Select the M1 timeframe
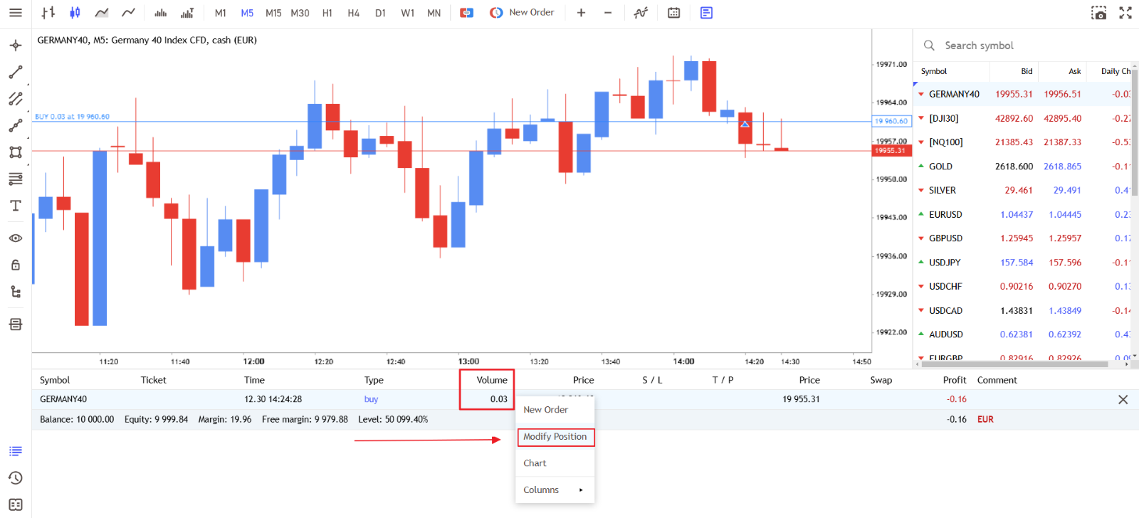The image size is (1139, 518). coord(221,13)
